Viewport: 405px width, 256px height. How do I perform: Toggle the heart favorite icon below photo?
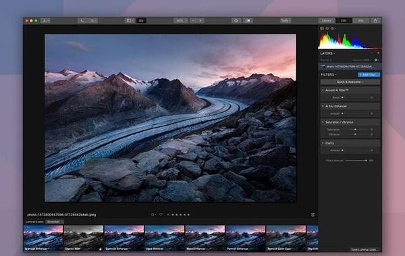point(161,215)
